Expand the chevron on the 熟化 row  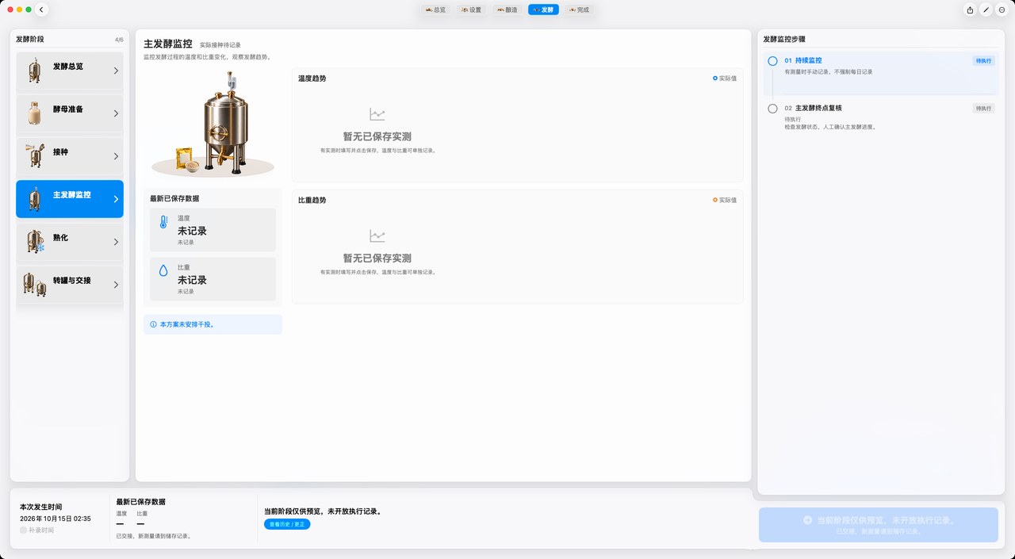click(x=116, y=242)
